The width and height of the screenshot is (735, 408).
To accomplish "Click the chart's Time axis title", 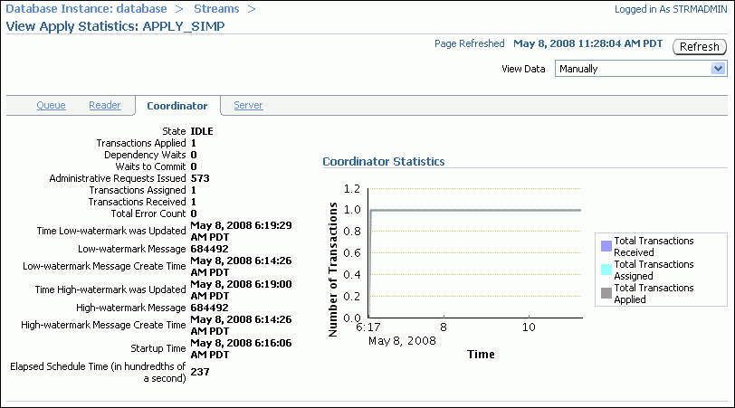I will 481,355.
